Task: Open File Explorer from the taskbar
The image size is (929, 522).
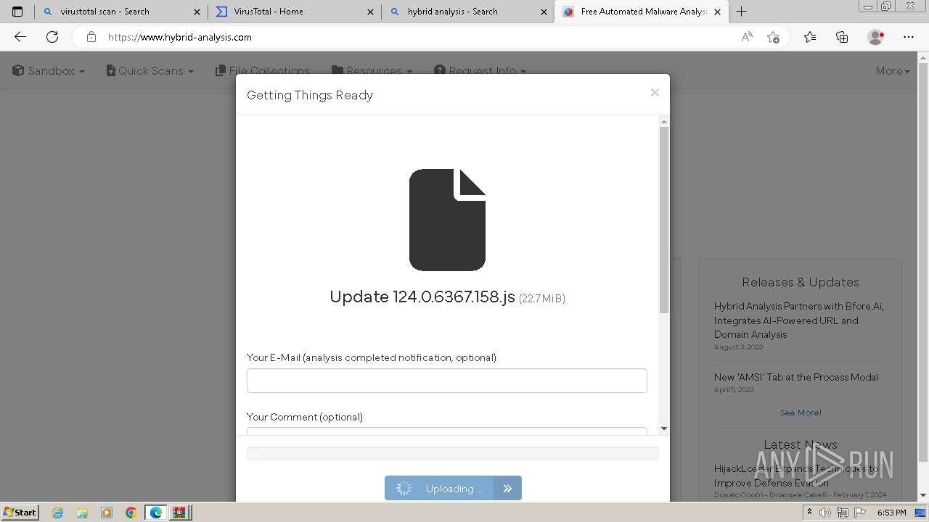Action: pyautogui.click(x=82, y=513)
